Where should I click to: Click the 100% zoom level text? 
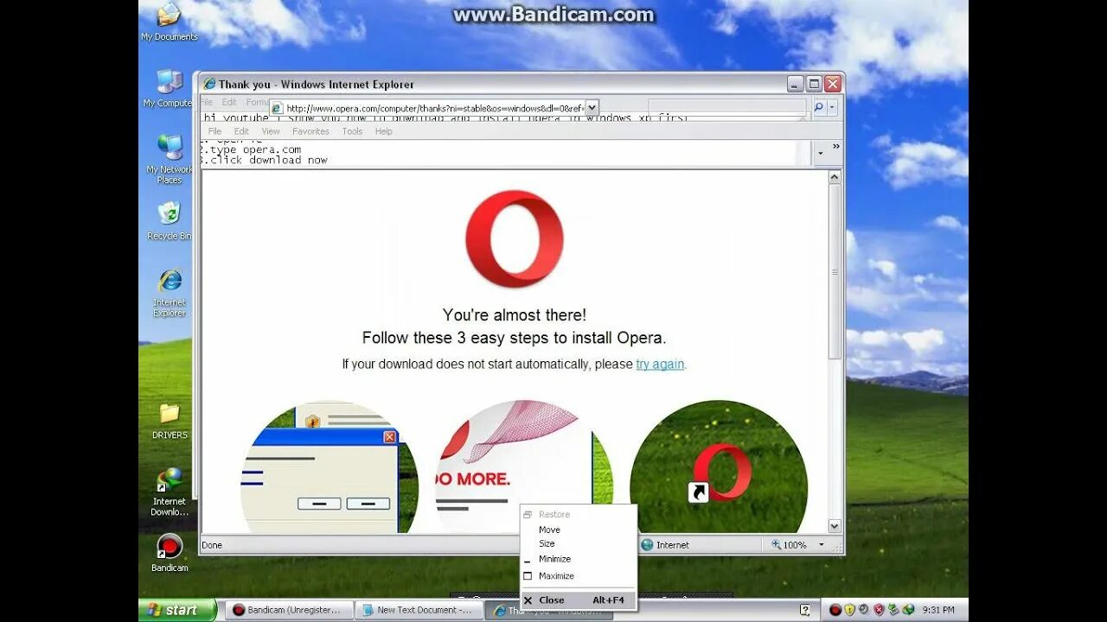click(x=796, y=545)
